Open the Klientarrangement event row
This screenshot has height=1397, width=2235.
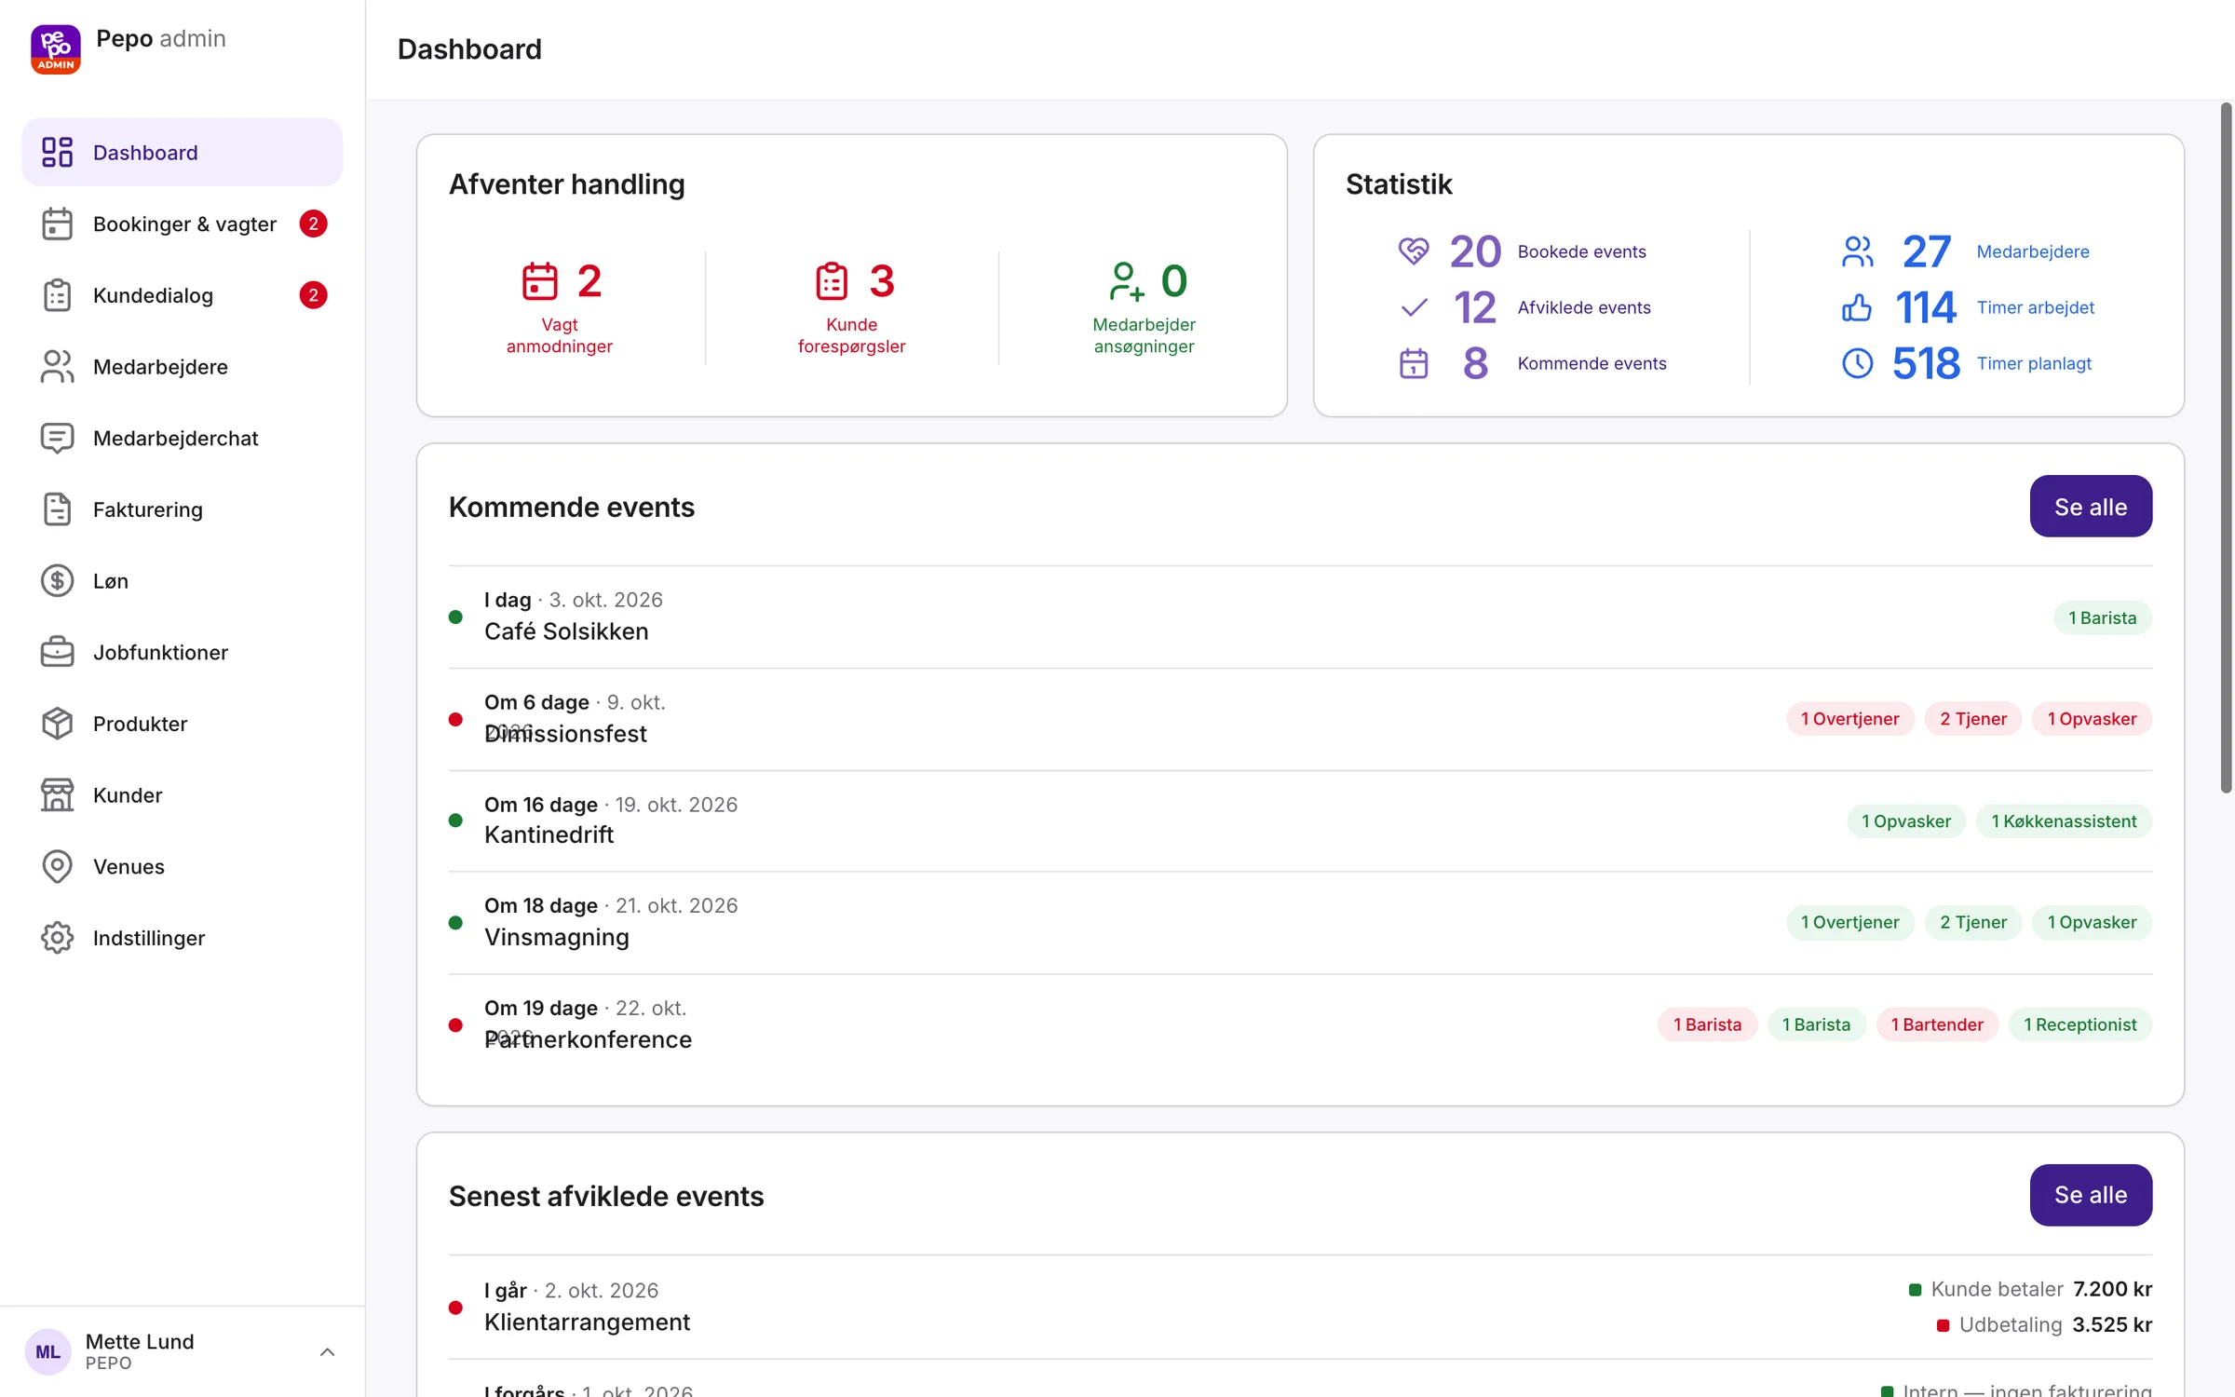[x=1300, y=1307]
